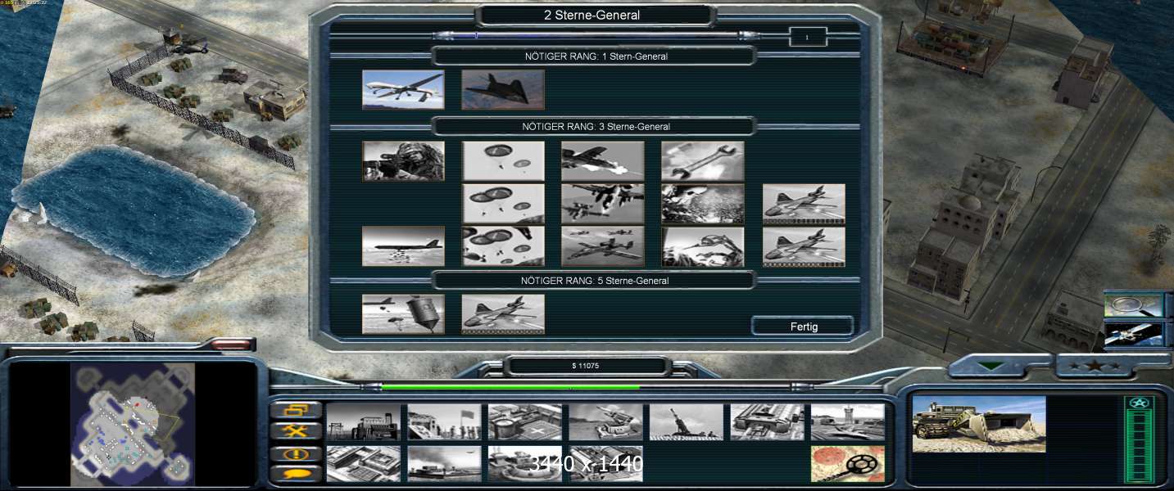Click Fertig to close the generals menu
1174x491 pixels.
coord(803,326)
